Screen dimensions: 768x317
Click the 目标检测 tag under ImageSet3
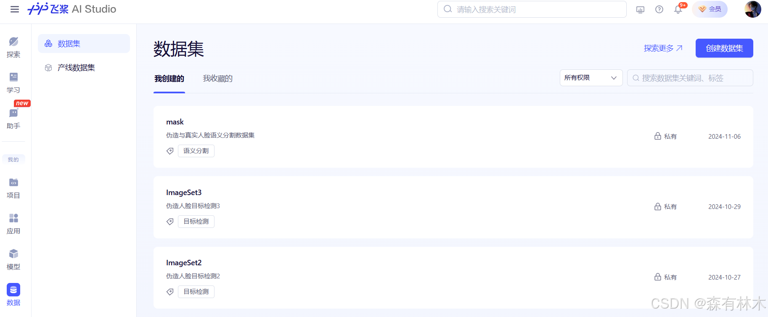(x=196, y=222)
